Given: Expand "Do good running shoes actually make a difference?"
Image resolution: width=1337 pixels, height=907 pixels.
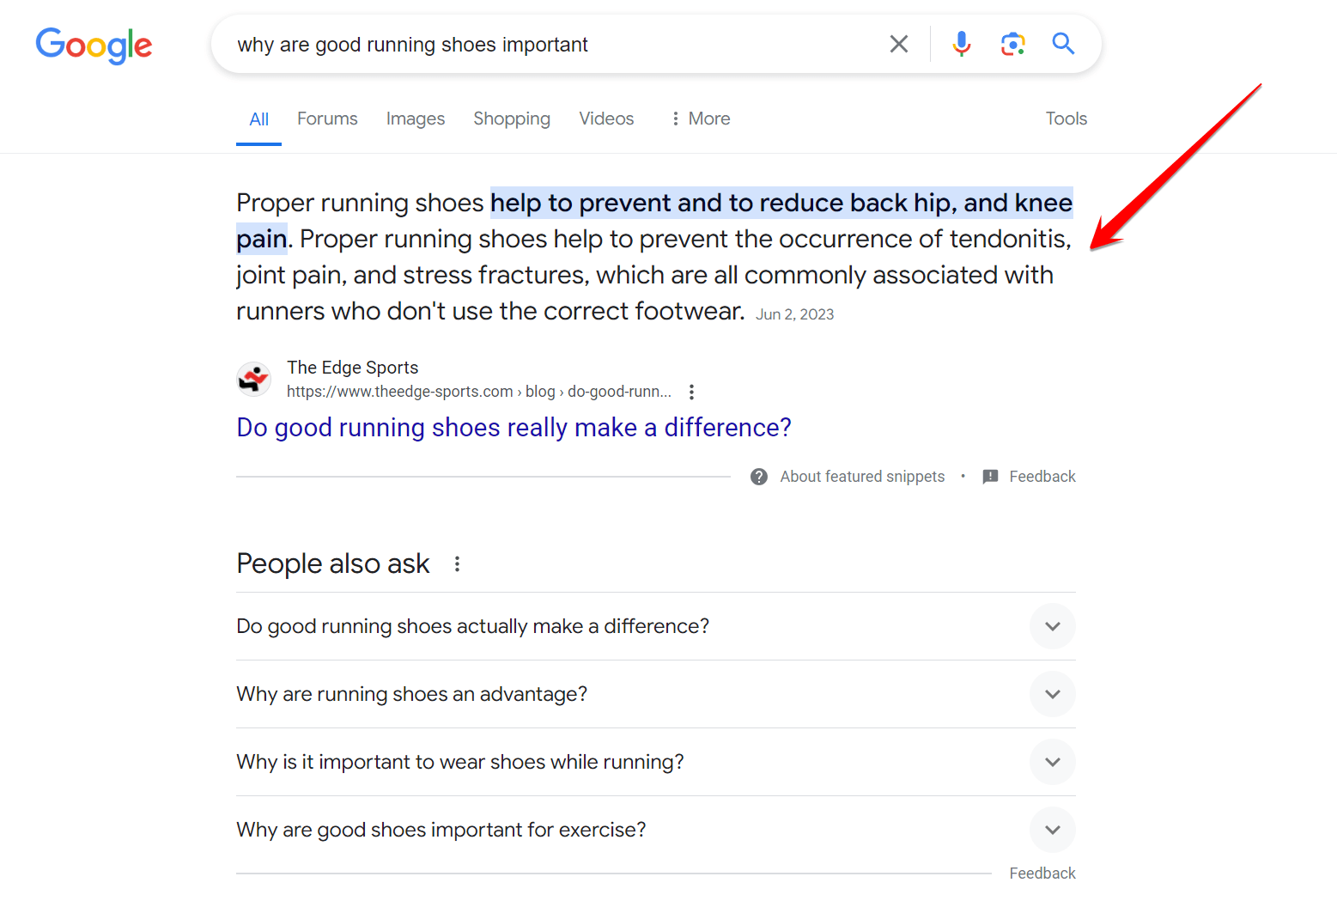Looking at the screenshot, I should coord(1052,626).
